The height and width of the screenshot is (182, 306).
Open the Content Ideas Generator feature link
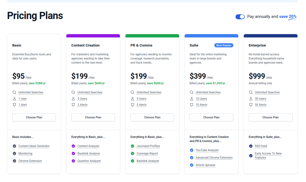click(34, 146)
